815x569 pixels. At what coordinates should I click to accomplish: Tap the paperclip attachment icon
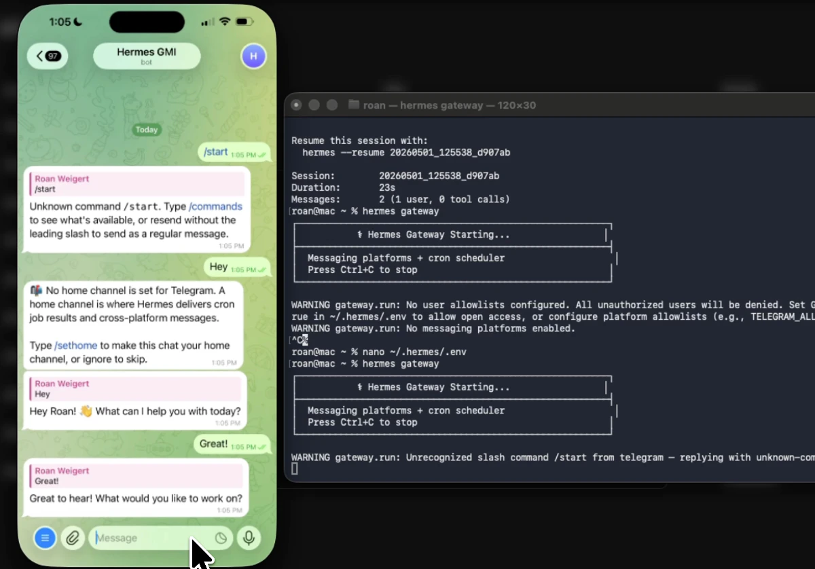pos(72,538)
